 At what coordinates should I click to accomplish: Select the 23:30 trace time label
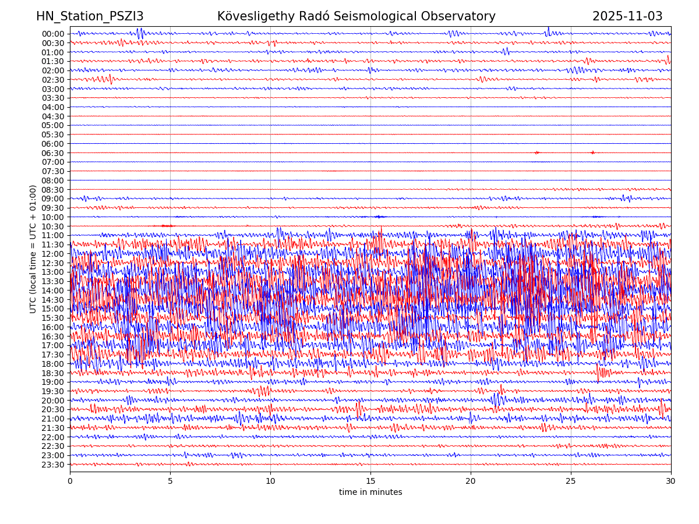pos(53,465)
